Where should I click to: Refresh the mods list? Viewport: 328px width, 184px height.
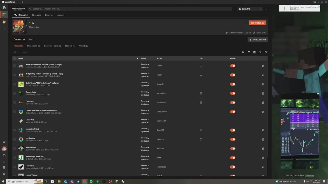click(x=266, y=52)
